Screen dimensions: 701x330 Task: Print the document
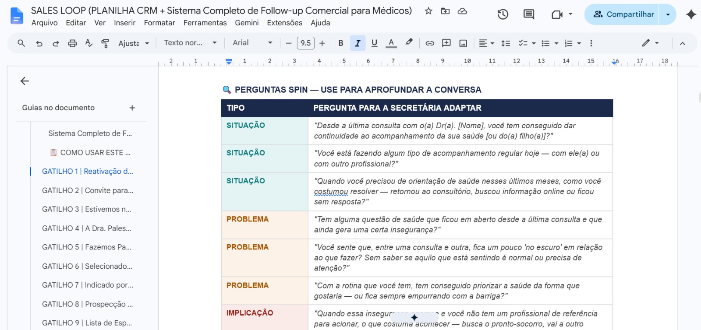72,43
